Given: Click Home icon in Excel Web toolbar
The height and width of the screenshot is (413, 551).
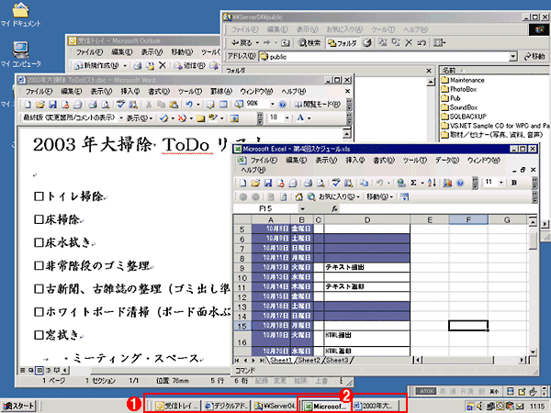Looking at the screenshot, I should click(x=298, y=197).
